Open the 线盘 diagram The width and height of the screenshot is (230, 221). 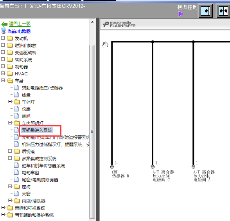click(26, 95)
